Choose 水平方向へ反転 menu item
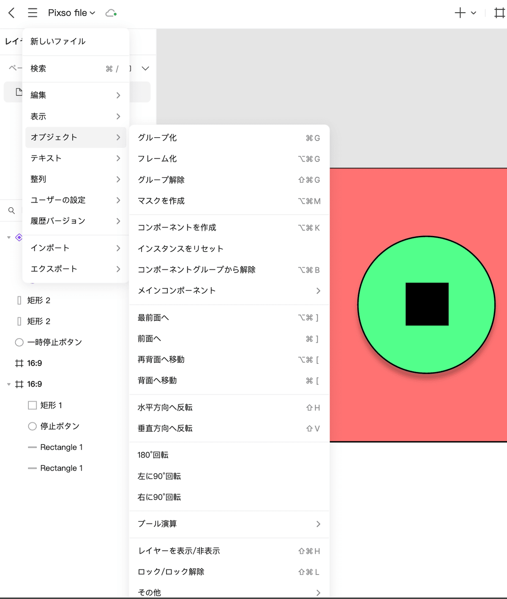This screenshot has width=507, height=599. tap(229, 407)
